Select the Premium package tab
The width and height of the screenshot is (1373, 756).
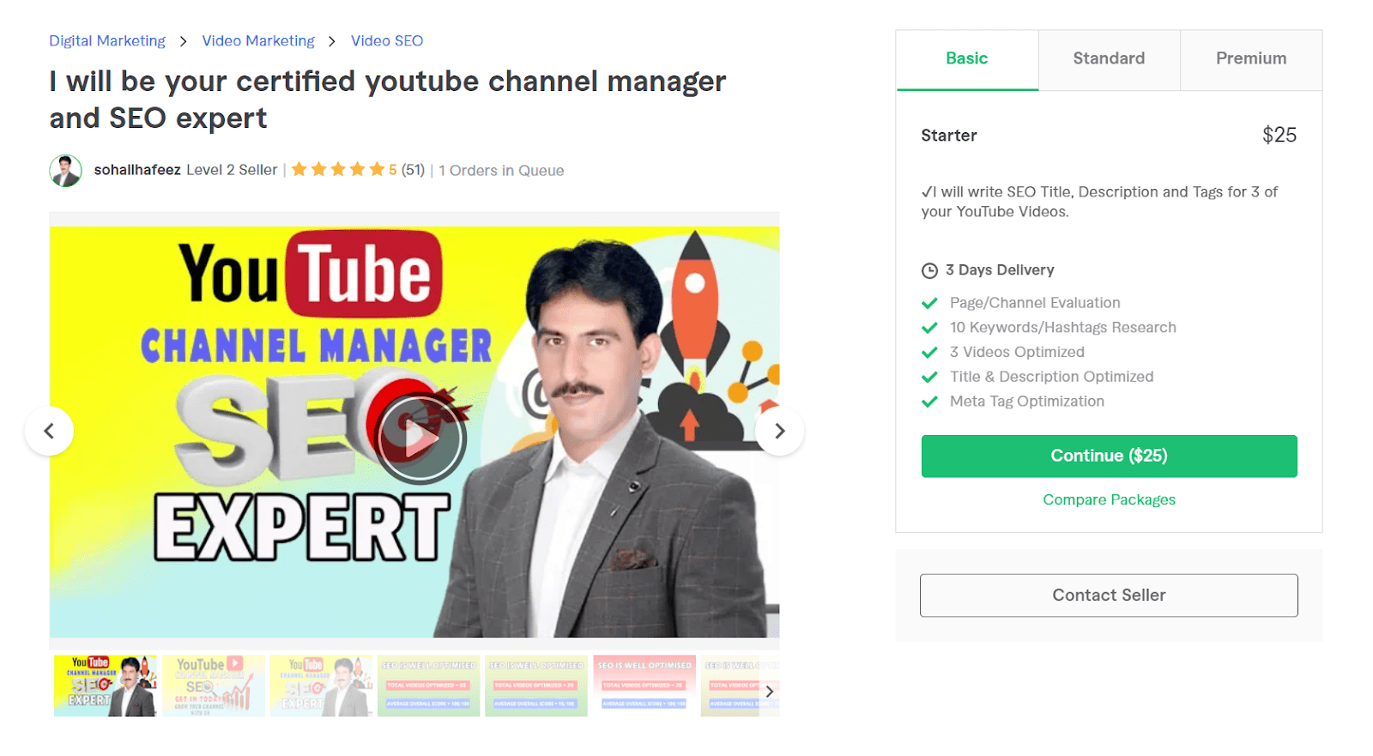[x=1251, y=59]
